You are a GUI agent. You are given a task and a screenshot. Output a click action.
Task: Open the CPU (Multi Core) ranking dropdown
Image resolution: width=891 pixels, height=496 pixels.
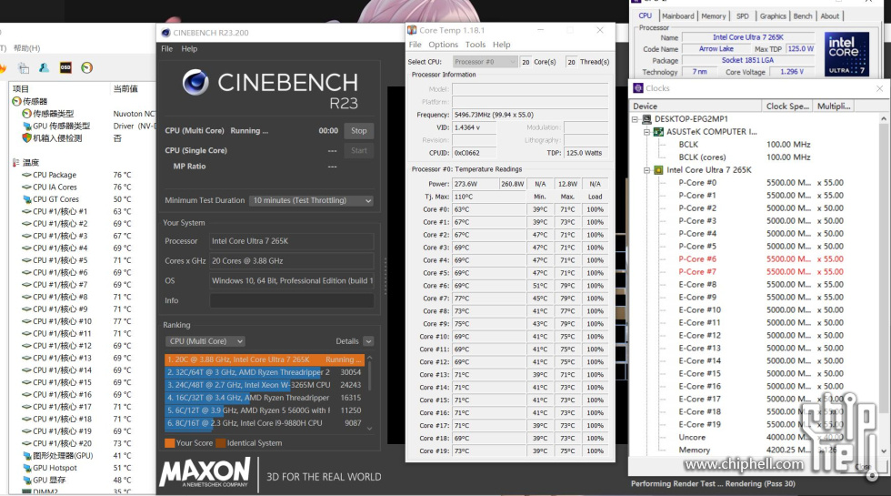pyautogui.click(x=205, y=341)
